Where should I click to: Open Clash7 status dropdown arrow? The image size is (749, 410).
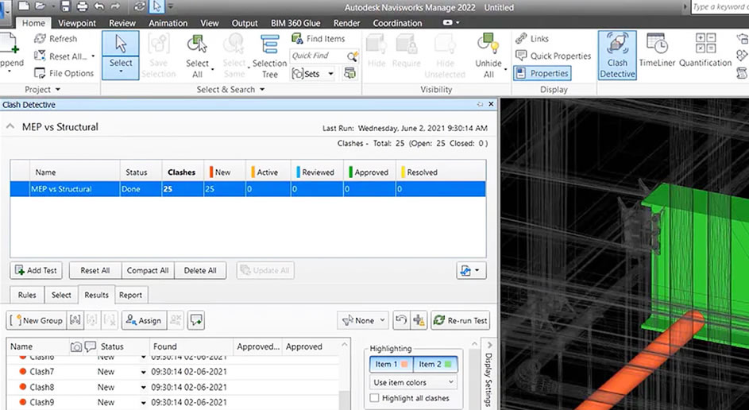143,372
